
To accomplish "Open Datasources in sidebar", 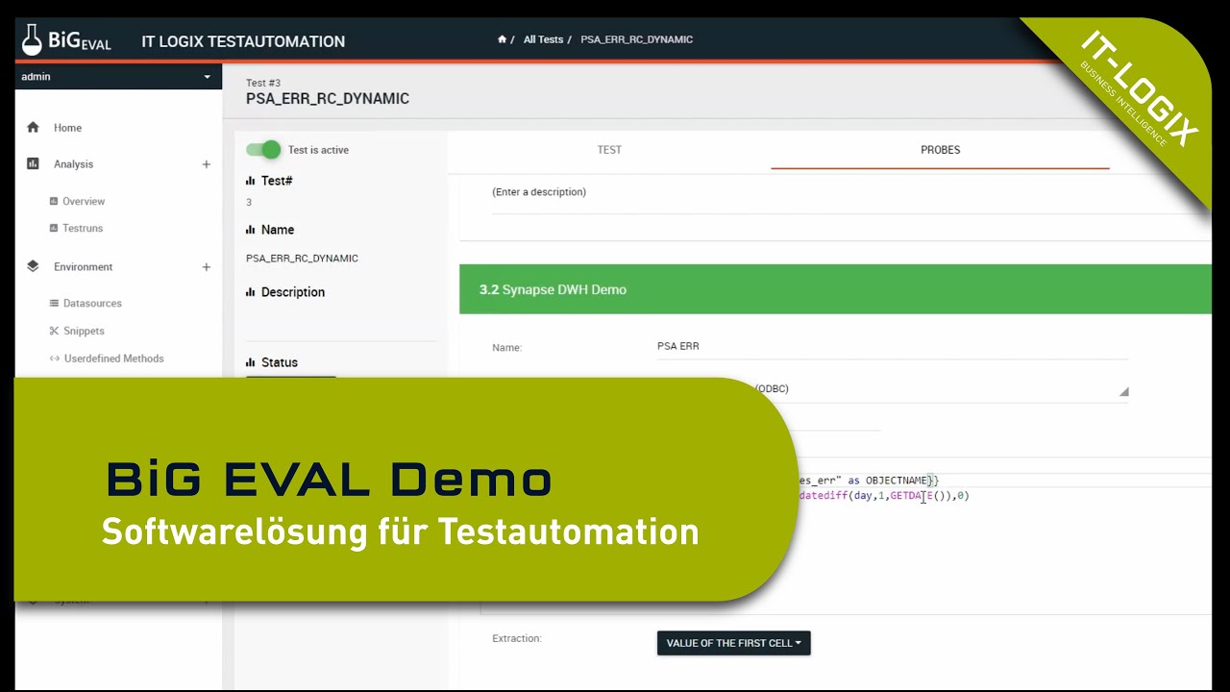I will point(92,304).
